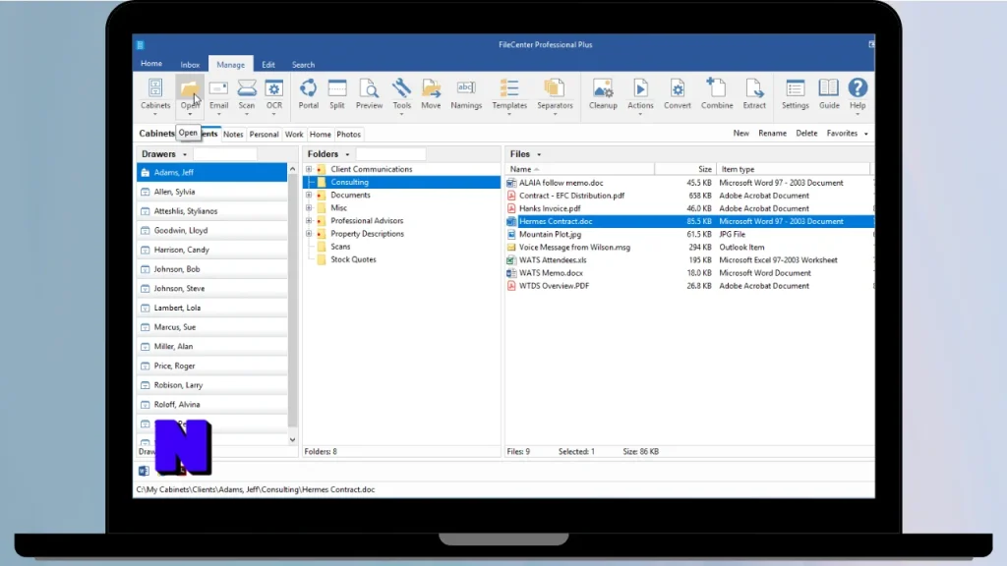Select the Lambert, Lola drawer
Image resolution: width=1007 pixels, height=566 pixels.
pos(212,308)
